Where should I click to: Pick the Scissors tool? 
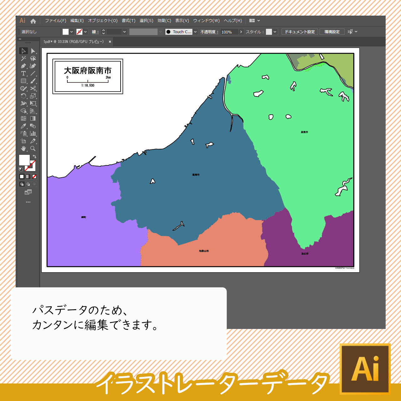tap(33, 89)
